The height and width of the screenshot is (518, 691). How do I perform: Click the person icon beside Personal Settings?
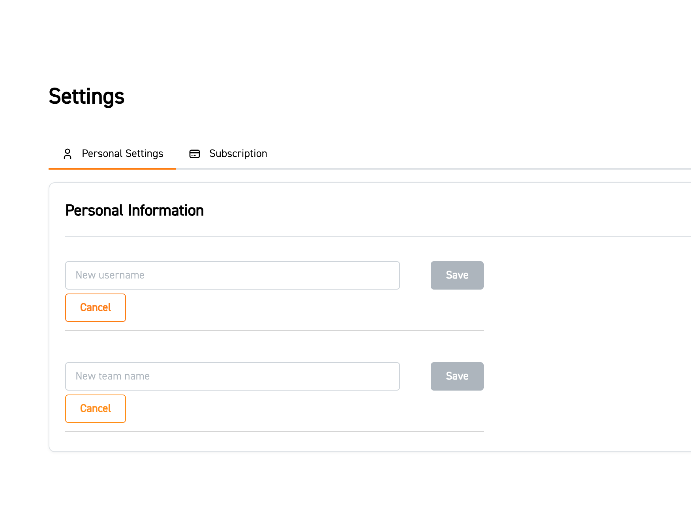[68, 154]
